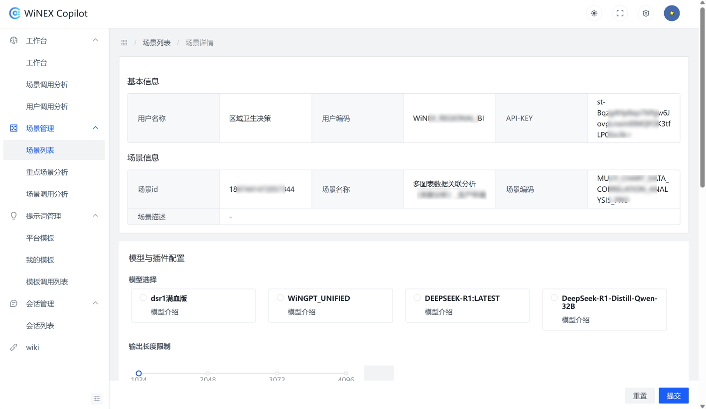The image size is (706, 409).
Task: Reset the form using 重置 button
Action: pos(640,396)
